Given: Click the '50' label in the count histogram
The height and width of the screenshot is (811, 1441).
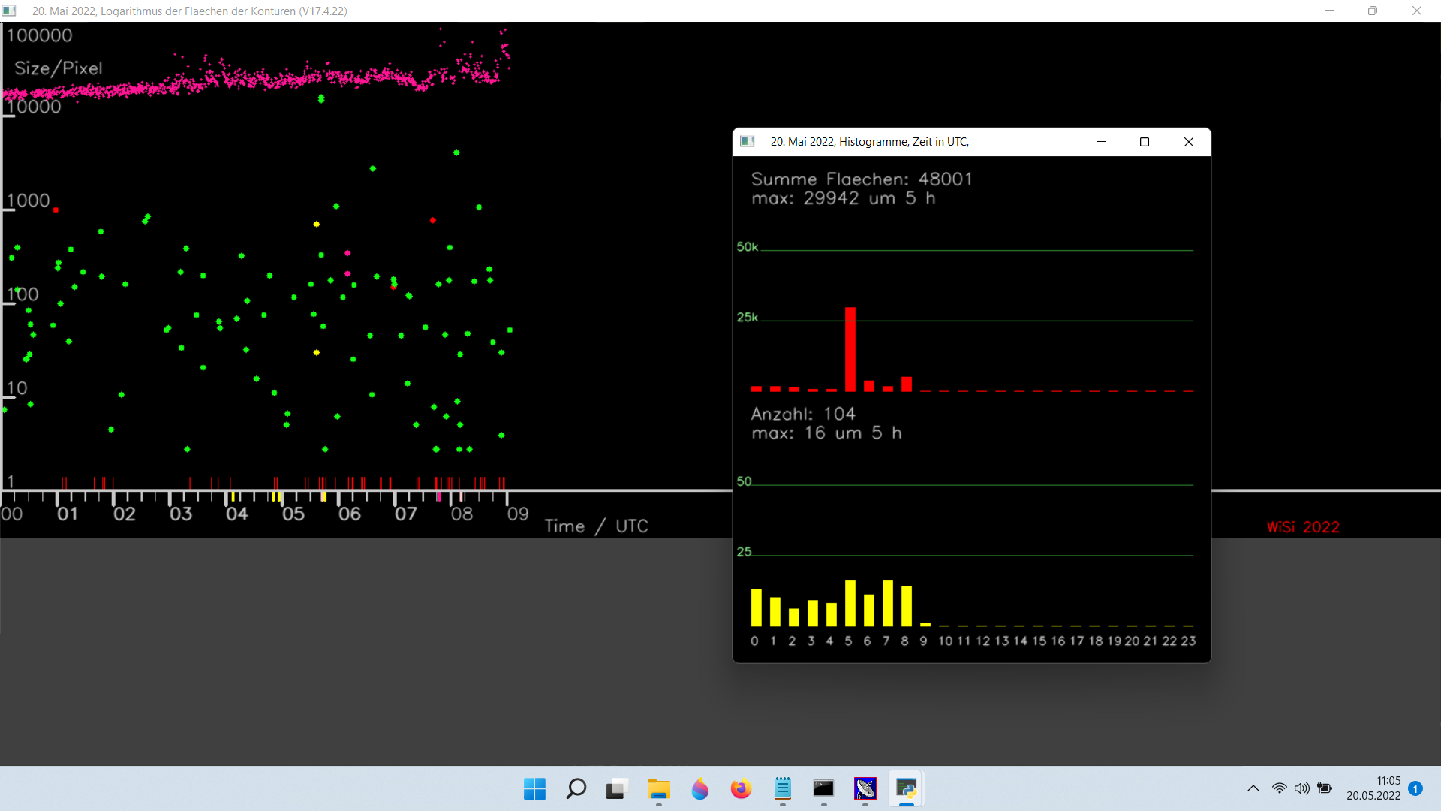Looking at the screenshot, I should pos(744,481).
